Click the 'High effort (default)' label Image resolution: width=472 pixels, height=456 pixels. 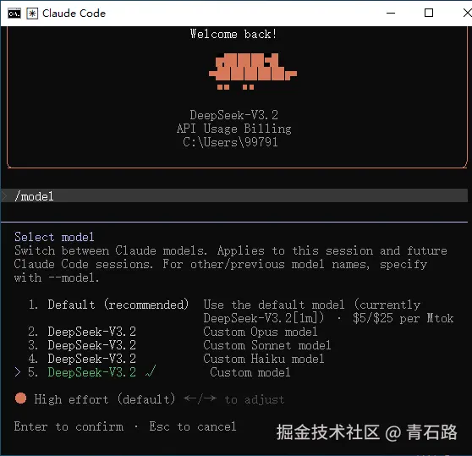(104, 399)
